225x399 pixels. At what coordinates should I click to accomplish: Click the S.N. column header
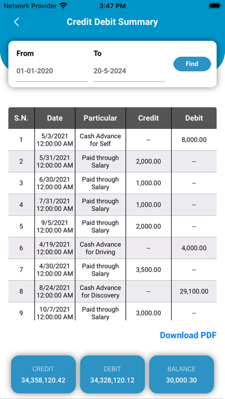pos(21,118)
